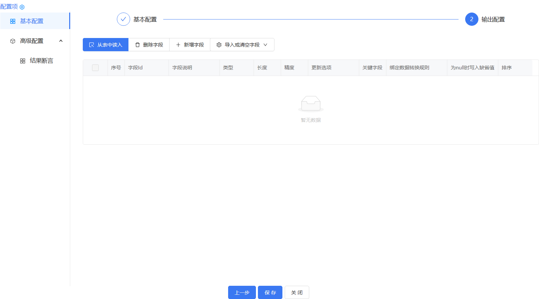Click the gear icon in 导入或清空字段 button

point(219,44)
